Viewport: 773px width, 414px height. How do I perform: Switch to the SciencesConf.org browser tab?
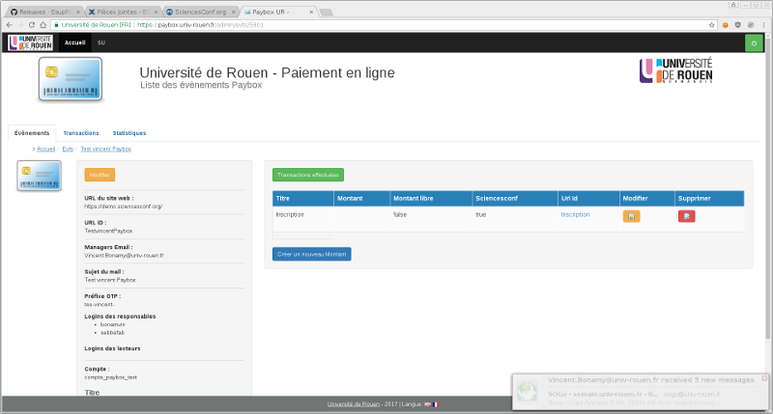pyautogui.click(x=197, y=11)
